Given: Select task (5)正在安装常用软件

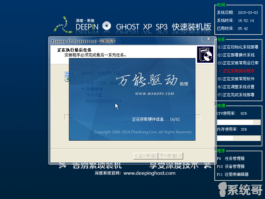Looking at the screenshot, I should point(236,79).
